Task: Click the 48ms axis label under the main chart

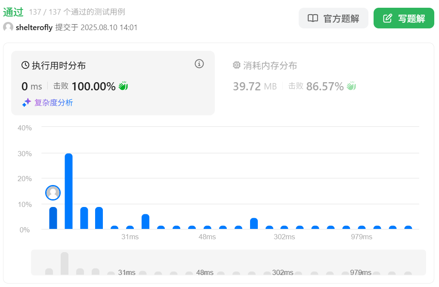Action: (x=207, y=237)
